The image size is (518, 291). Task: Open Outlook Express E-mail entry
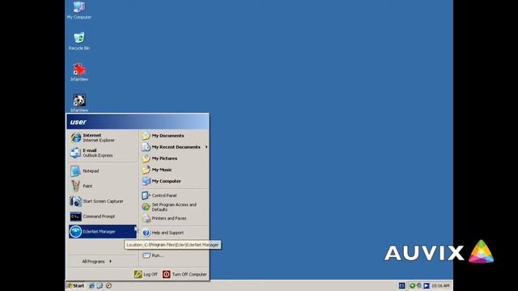(x=103, y=153)
